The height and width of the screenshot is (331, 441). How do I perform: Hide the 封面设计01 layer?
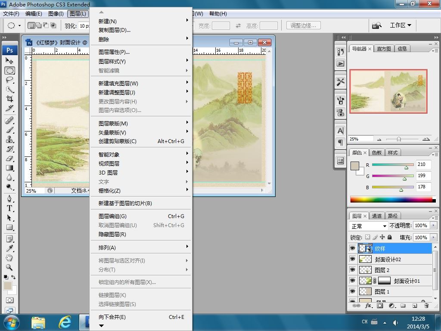[x=352, y=281]
